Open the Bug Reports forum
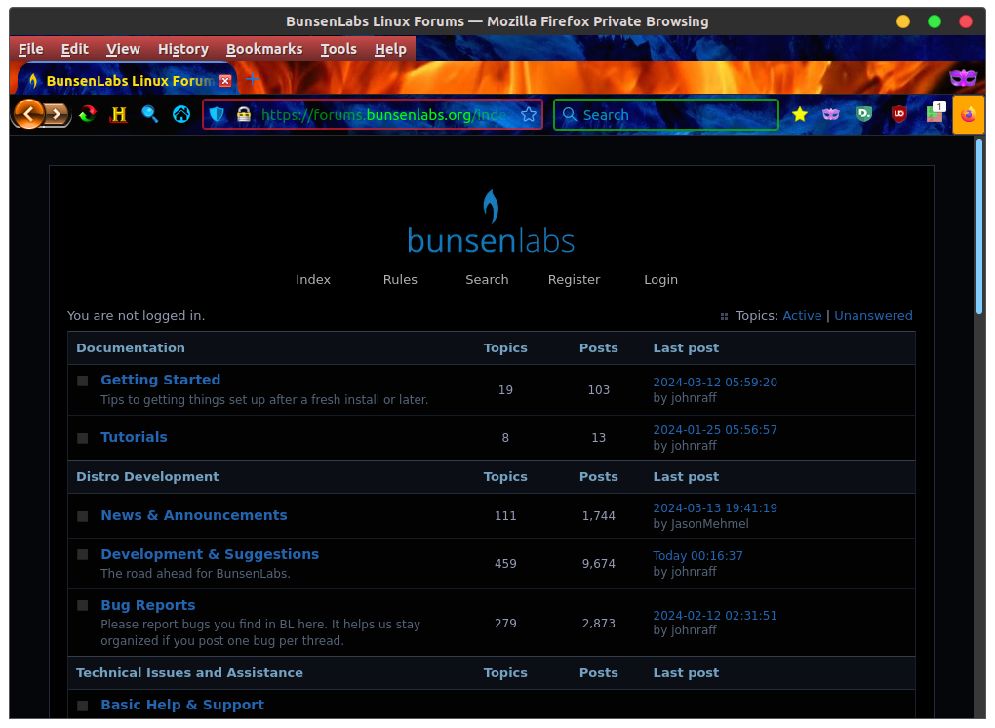Screen dimensions: 995x728 (148, 605)
